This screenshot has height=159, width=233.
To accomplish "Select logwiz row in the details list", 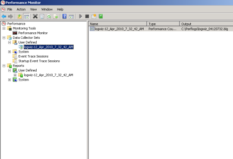I will pos(161,29).
